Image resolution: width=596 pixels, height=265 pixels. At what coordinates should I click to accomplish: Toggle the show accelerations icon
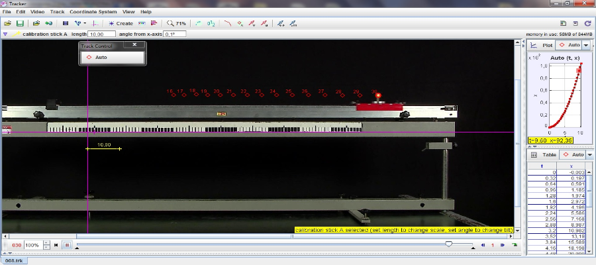coord(264,23)
